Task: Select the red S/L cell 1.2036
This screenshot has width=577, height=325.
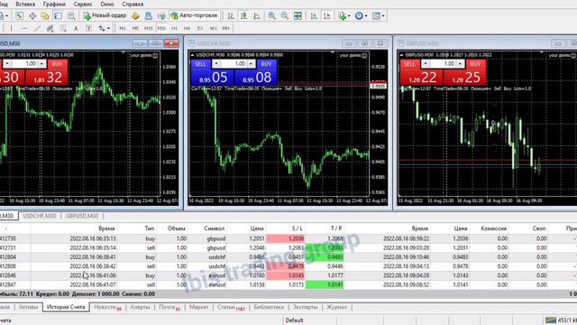Action: 286,238
